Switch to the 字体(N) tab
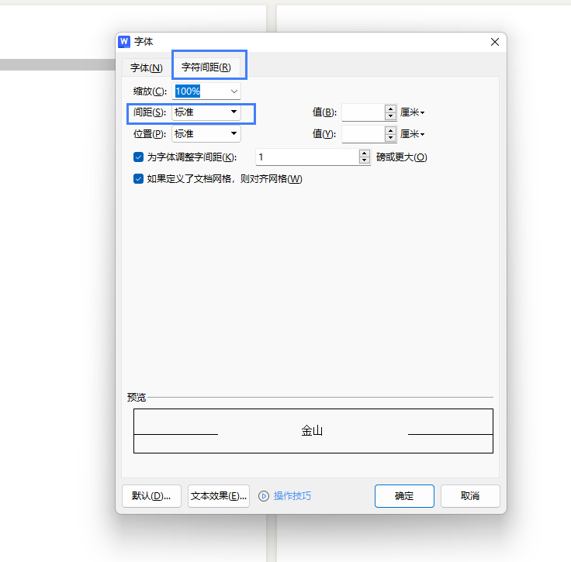The width and height of the screenshot is (571, 562). (147, 67)
